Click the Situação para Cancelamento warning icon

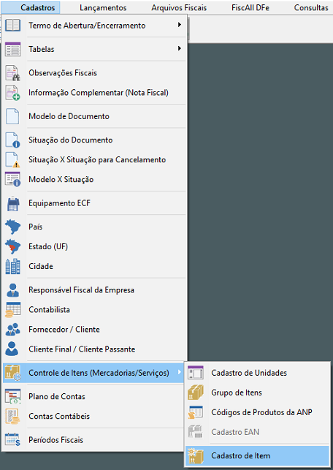(x=12, y=160)
